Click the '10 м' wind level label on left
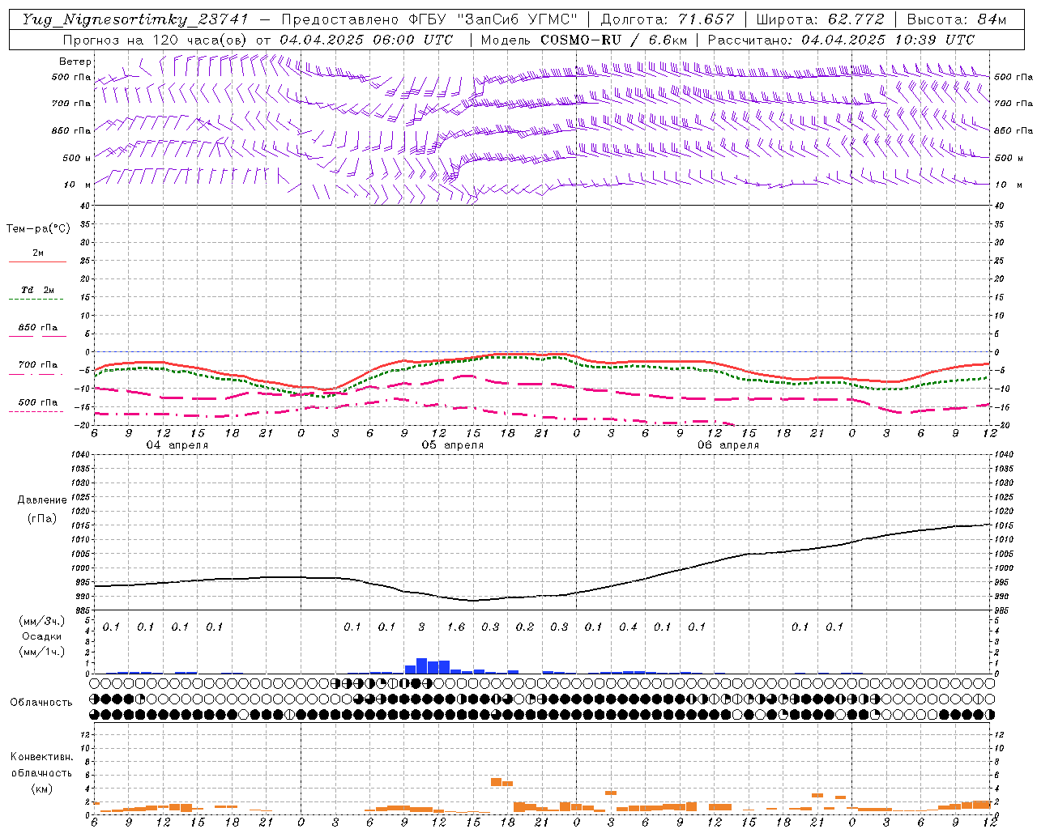This screenshot has width=1037, height=829. click(78, 185)
